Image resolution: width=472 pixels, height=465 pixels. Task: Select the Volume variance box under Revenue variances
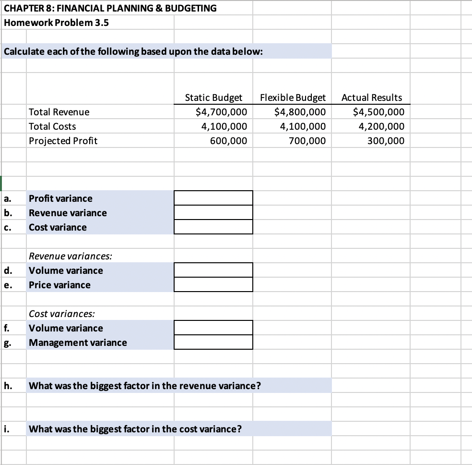(213, 270)
